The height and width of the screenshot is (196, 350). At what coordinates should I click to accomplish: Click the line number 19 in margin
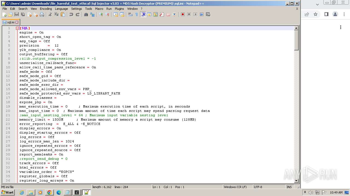click(8, 106)
